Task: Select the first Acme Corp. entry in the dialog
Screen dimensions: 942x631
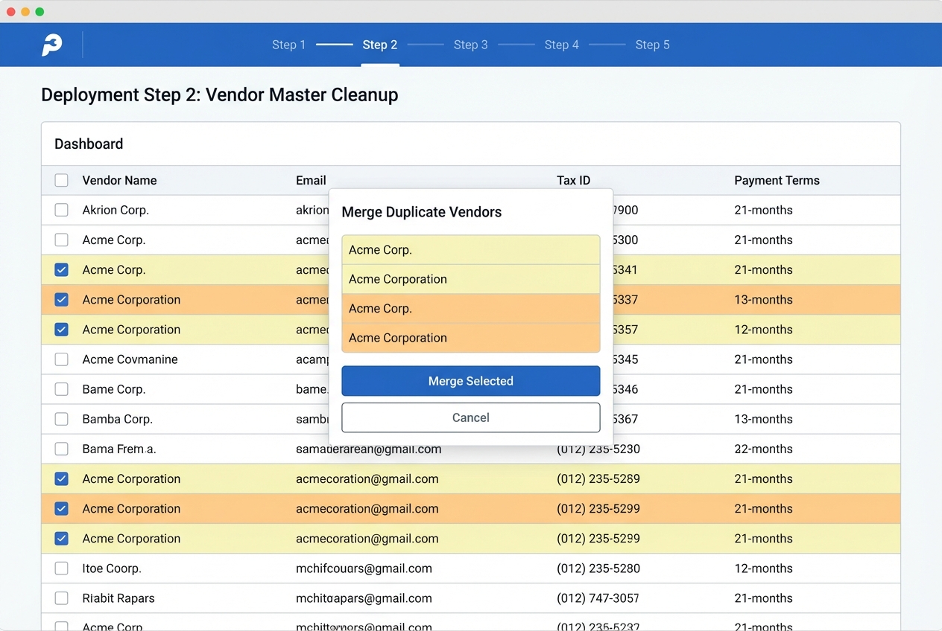Action: click(470, 249)
